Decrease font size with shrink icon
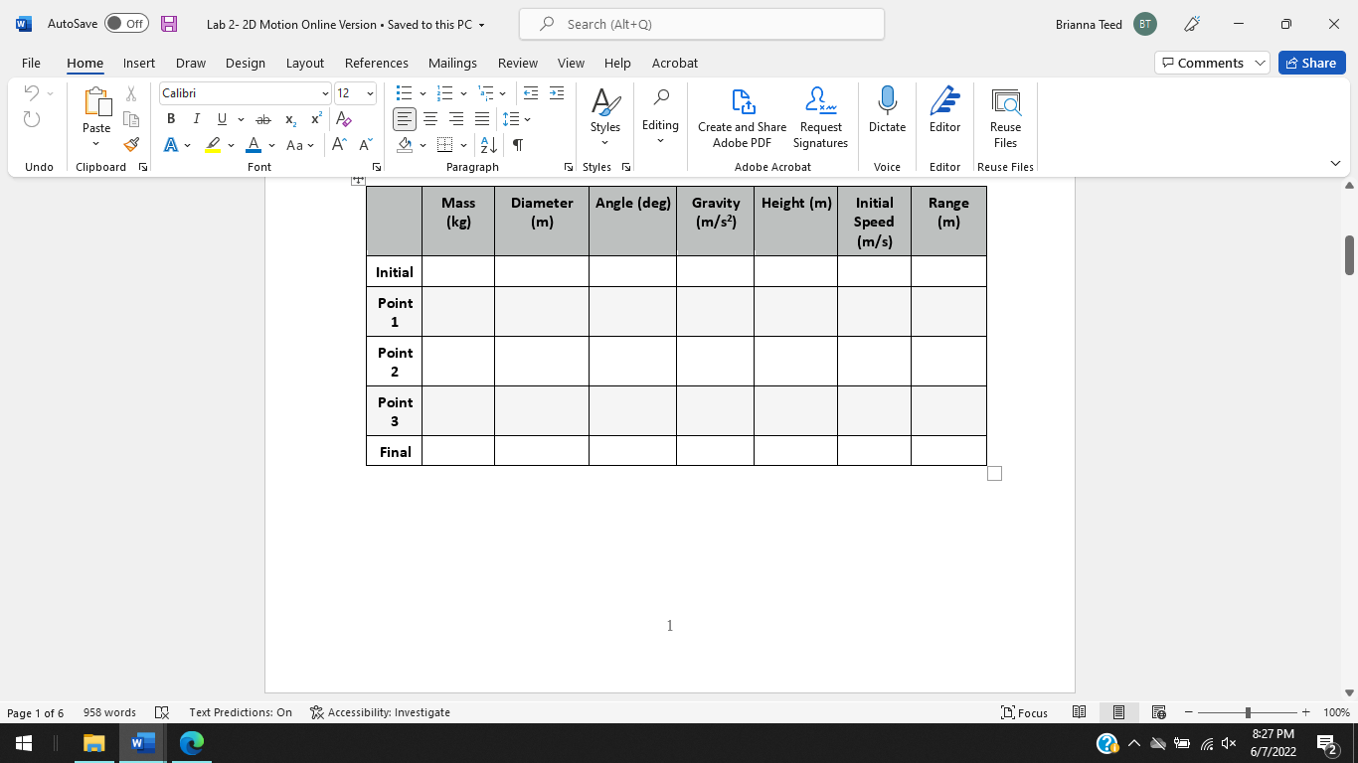The width and height of the screenshot is (1358, 763). 365,145
